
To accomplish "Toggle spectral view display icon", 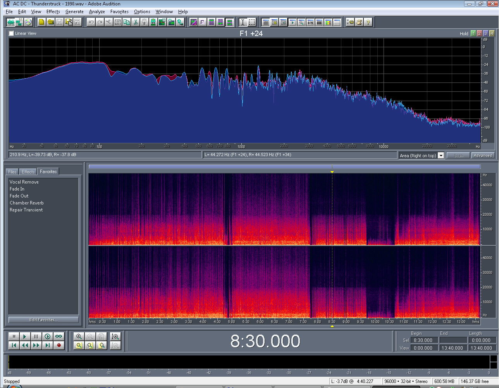I will click(x=194, y=22).
